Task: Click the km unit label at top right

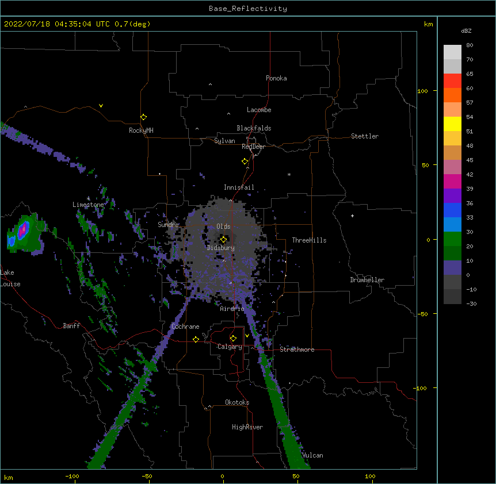Action: coord(428,24)
